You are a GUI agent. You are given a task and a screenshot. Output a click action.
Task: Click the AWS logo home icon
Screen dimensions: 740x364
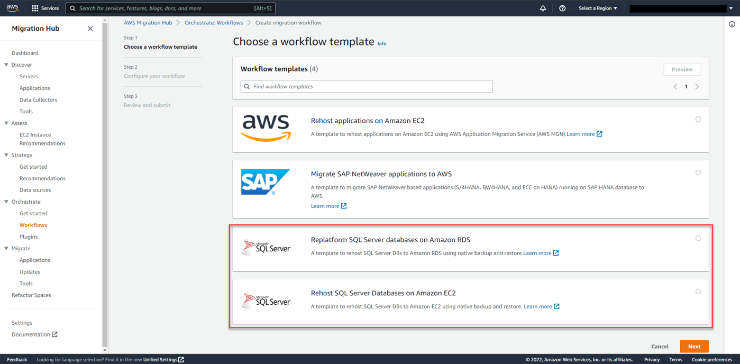pyautogui.click(x=12, y=8)
